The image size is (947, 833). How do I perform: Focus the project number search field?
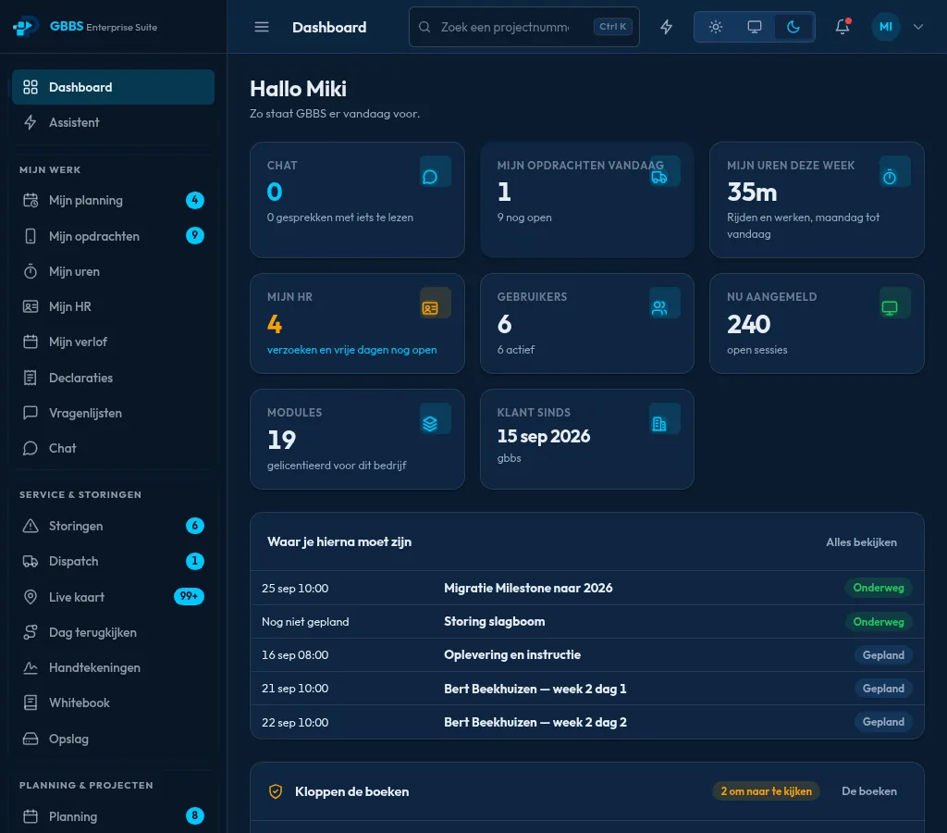pos(523,27)
